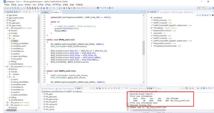Click the Remove Selected Matches icon in search panel
The height and width of the screenshot is (113, 214).
tap(97, 88)
